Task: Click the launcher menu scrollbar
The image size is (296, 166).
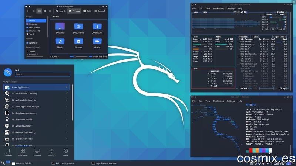Action: coord(72,103)
